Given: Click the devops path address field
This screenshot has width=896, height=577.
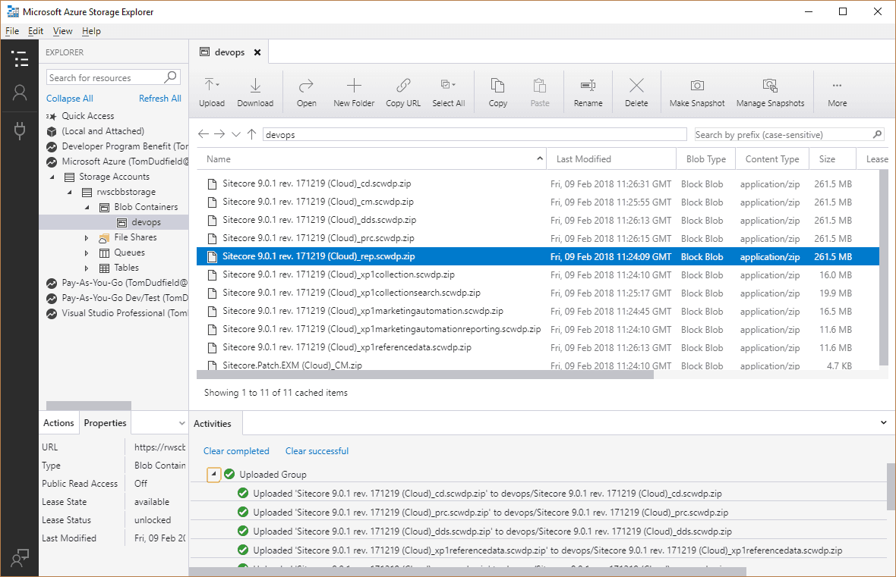Looking at the screenshot, I should click(x=475, y=135).
